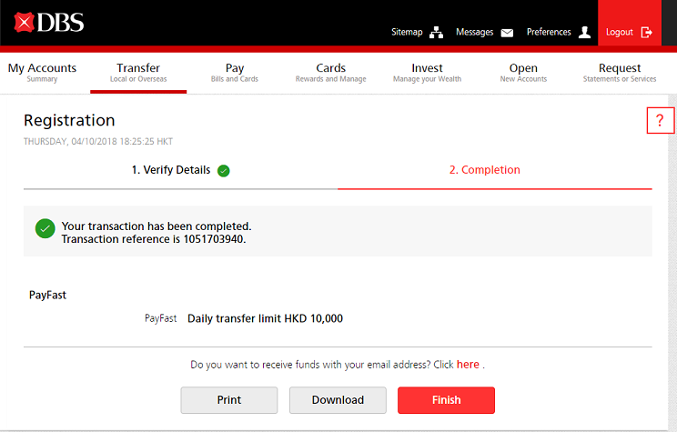677x432 pixels.
Task: Click the red Finish button
Action: [x=446, y=400]
